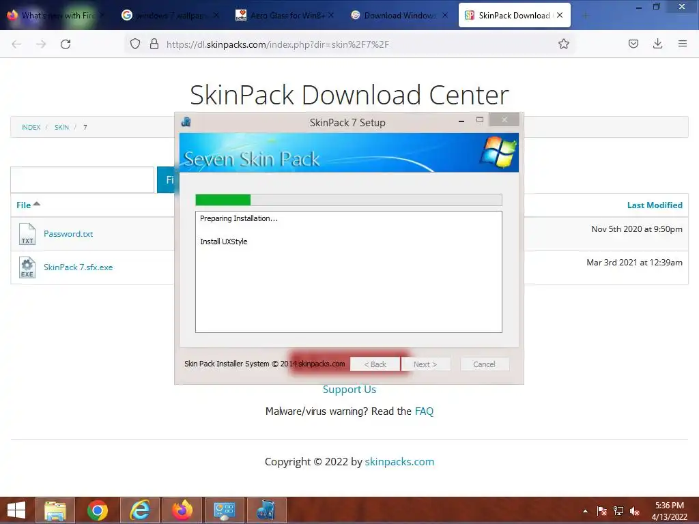Switch to Firefox taskbar icon
699x524 pixels.
pos(182,510)
